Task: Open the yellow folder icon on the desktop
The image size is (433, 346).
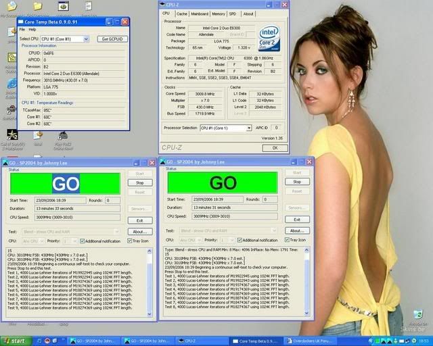Action: click(38, 6)
